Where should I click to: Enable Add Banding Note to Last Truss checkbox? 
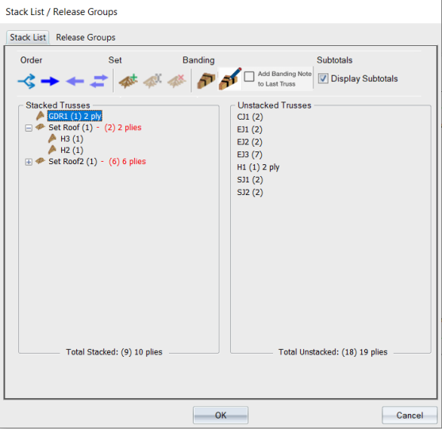tap(249, 76)
